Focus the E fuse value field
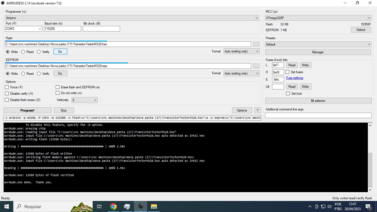This screenshot has width=377, height=212. click(x=278, y=79)
